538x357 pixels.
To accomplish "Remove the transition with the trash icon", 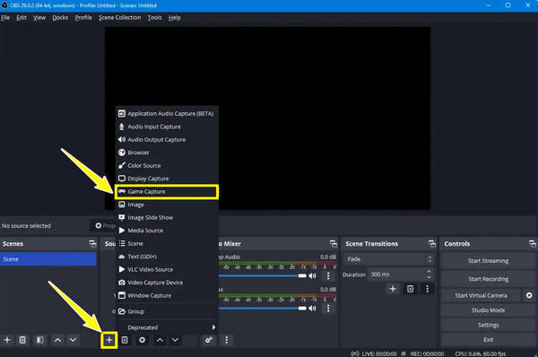I will click(410, 289).
